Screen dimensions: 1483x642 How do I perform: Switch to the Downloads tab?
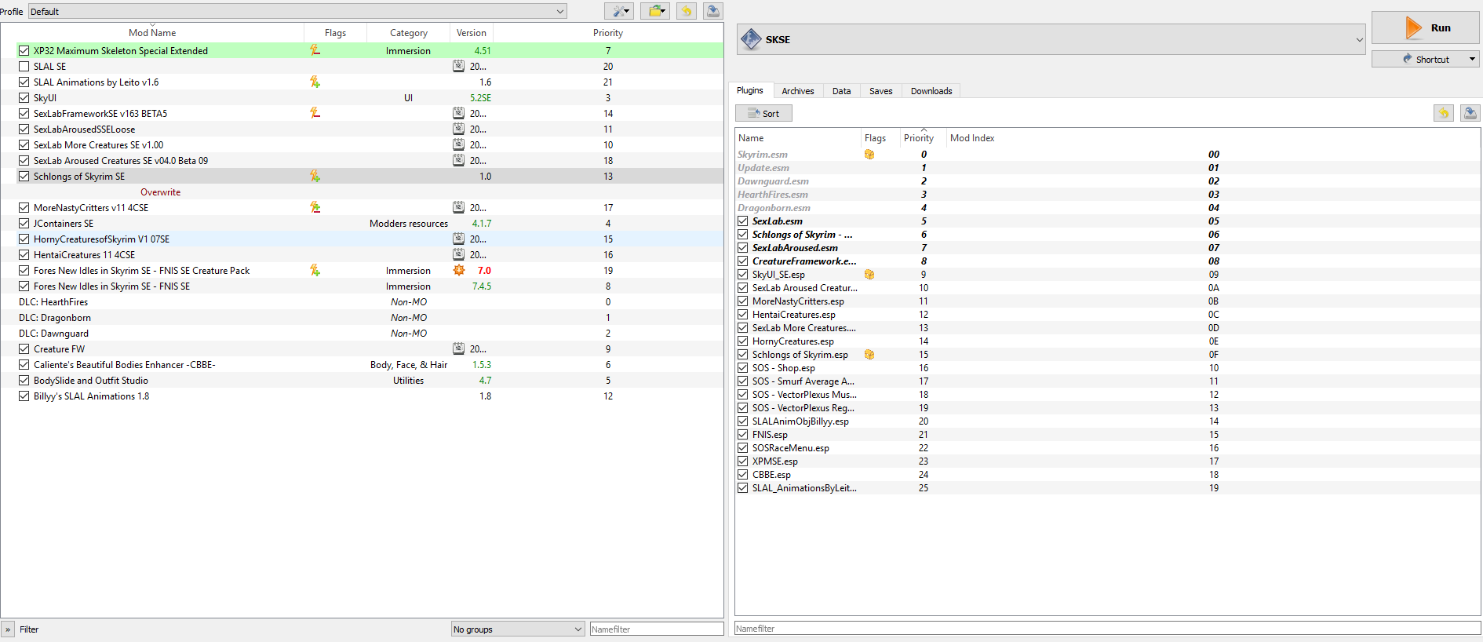tap(931, 91)
